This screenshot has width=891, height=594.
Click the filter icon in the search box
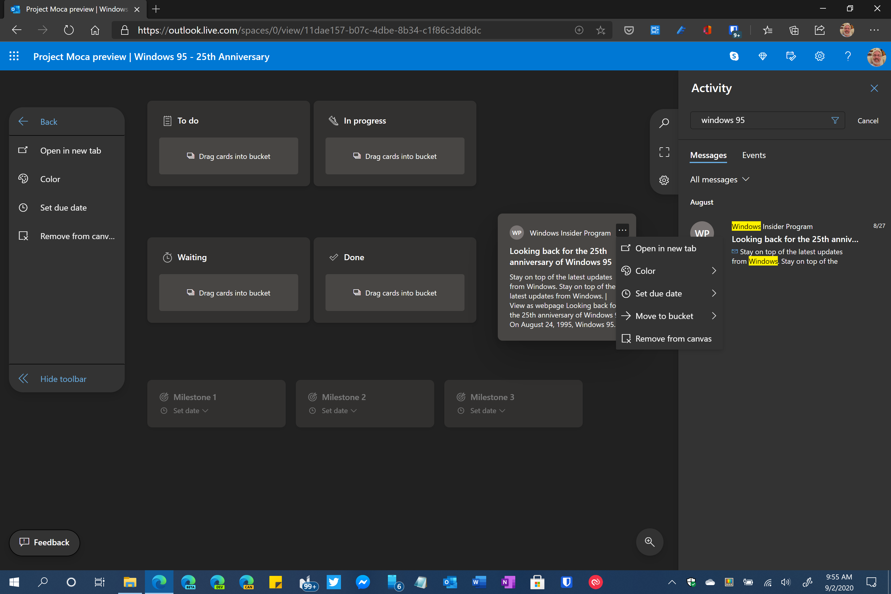tap(835, 120)
